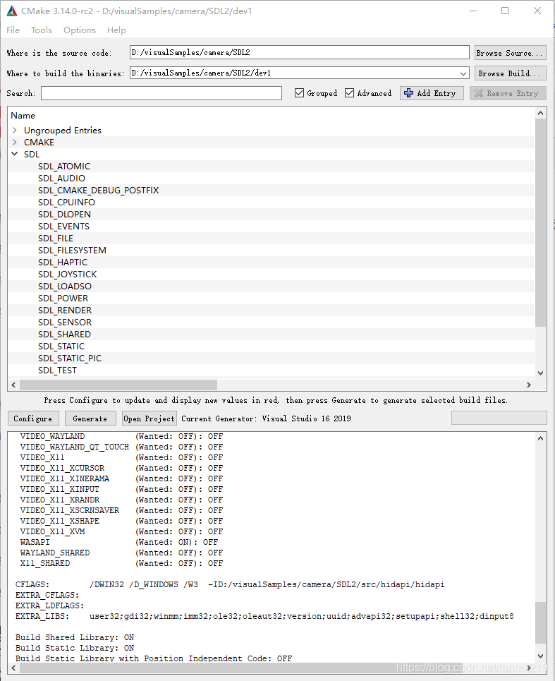Expand the Ungrouped Entries group

(x=15, y=131)
